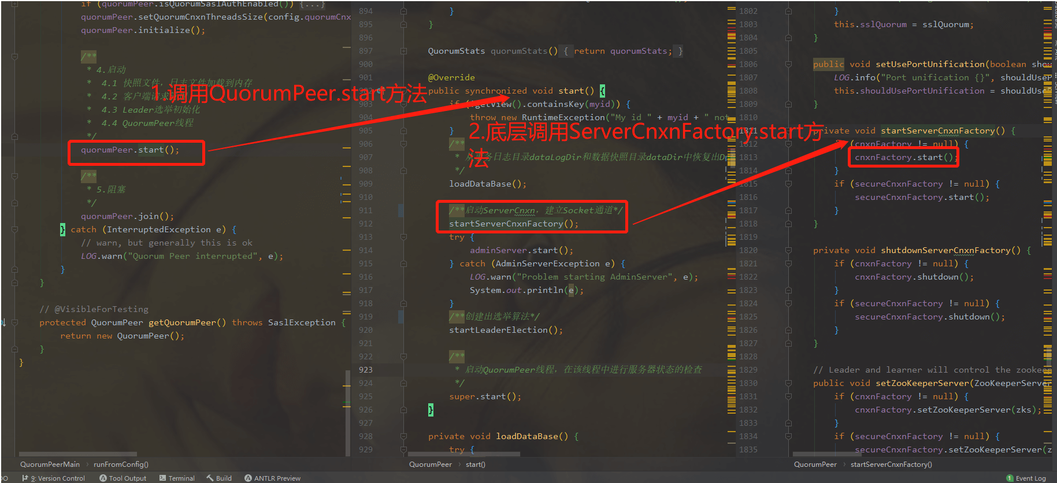Click the Version Control branch icon
Image resolution: width=1057 pixels, height=483 pixels.
tap(25, 478)
